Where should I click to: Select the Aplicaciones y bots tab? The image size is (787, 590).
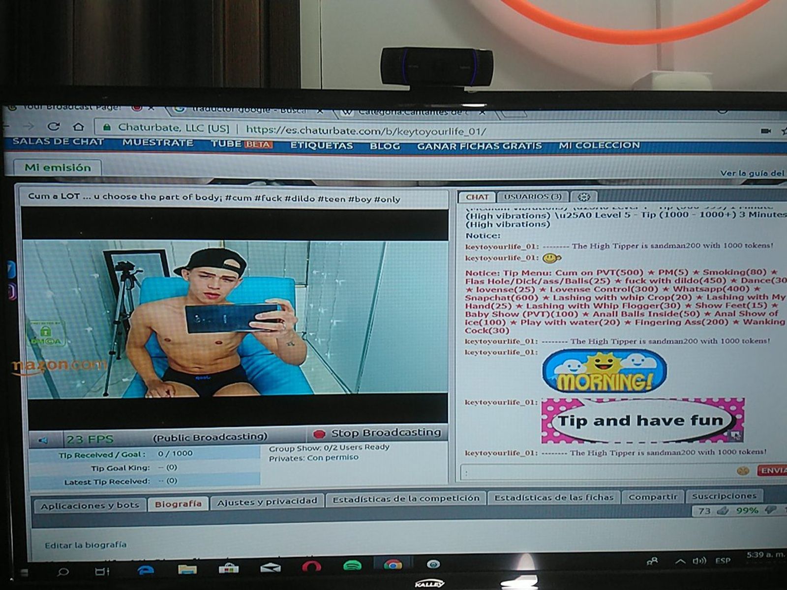(90, 505)
